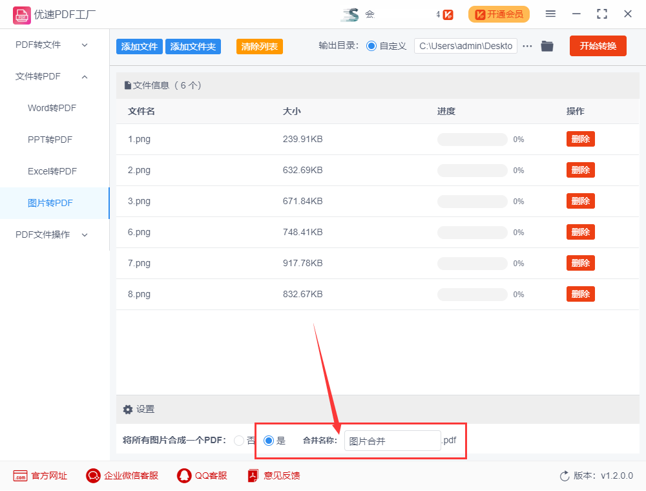This screenshot has height=491, width=646.
Task: Open the output directory folder icon
Action: tap(547, 46)
